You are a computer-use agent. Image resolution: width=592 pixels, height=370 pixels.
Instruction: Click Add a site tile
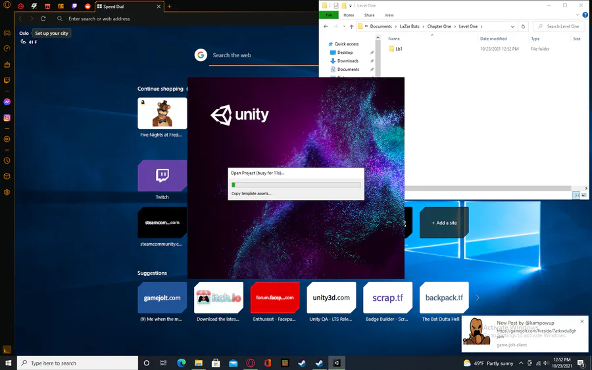[444, 223]
